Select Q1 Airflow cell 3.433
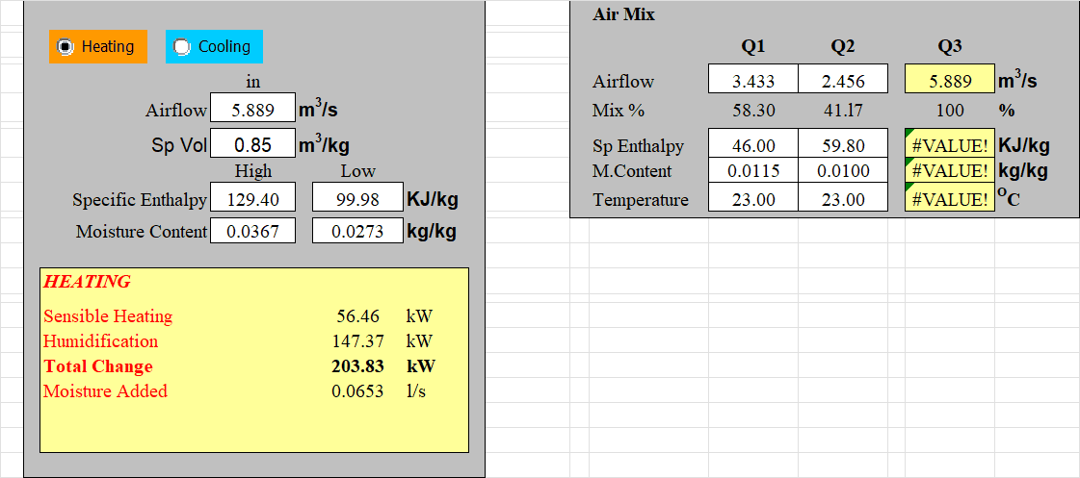 (x=752, y=81)
